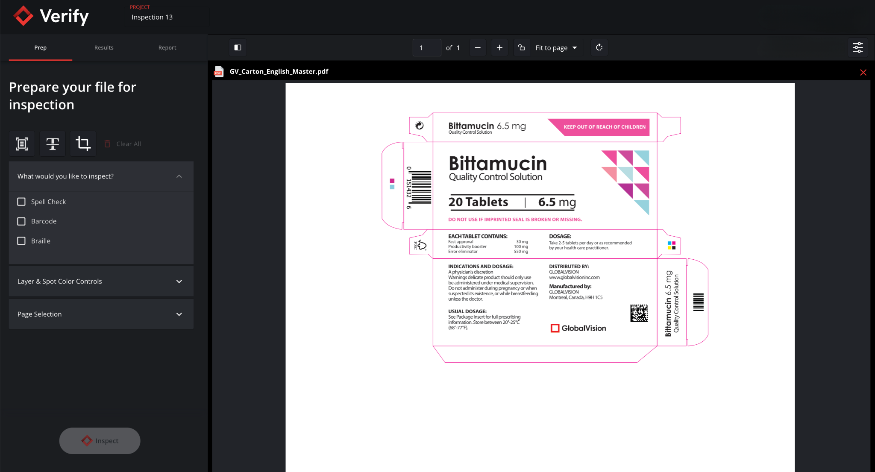Click the file name GV_Carton_English_Master.pdf
Image resolution: width=875 pixels, height=472 pixels.
click(279, 71)
